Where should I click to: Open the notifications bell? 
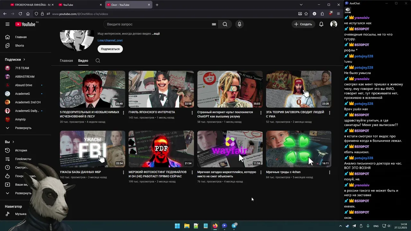321,24
